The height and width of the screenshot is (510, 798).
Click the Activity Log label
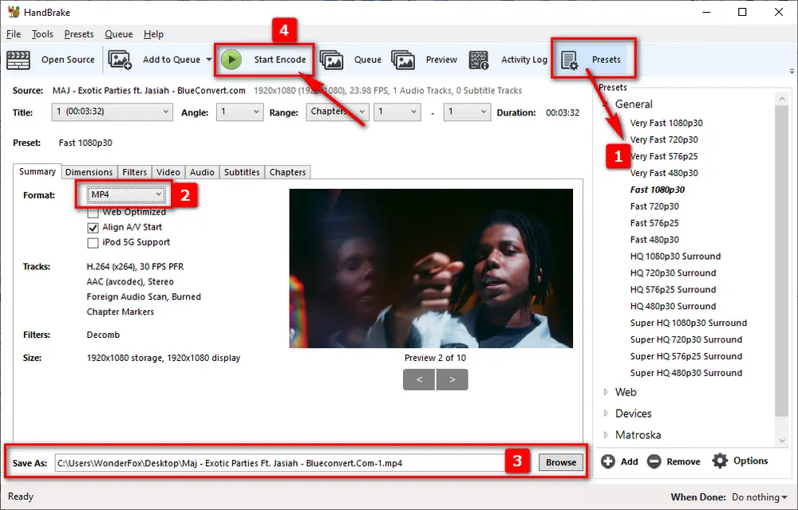click(524, 60)
